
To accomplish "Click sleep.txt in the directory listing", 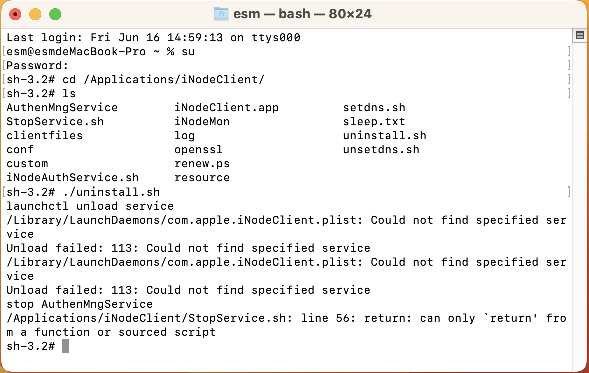I will coord(374,121).
